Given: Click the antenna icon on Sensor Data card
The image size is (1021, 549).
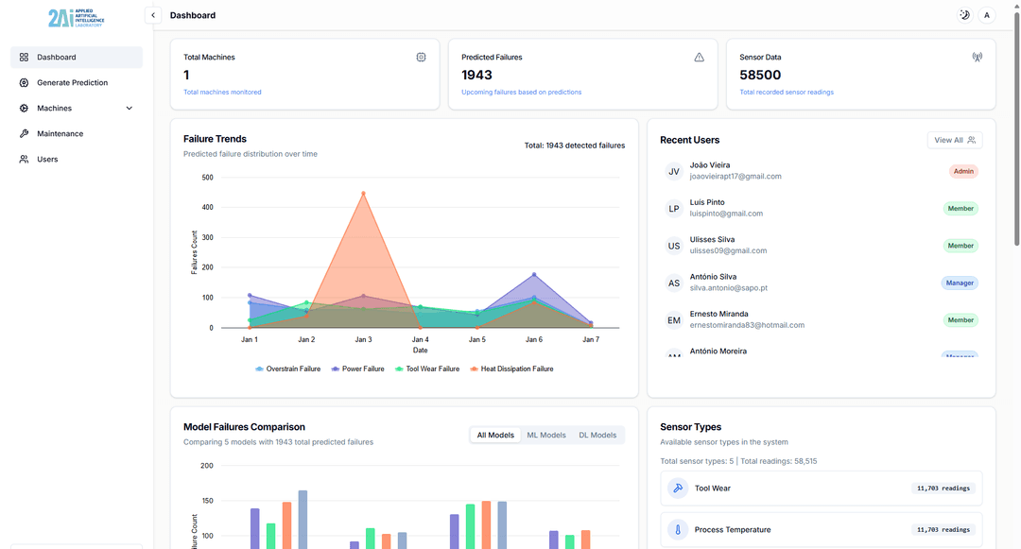Looking at the screenshot, I should (x=977, y=57).
